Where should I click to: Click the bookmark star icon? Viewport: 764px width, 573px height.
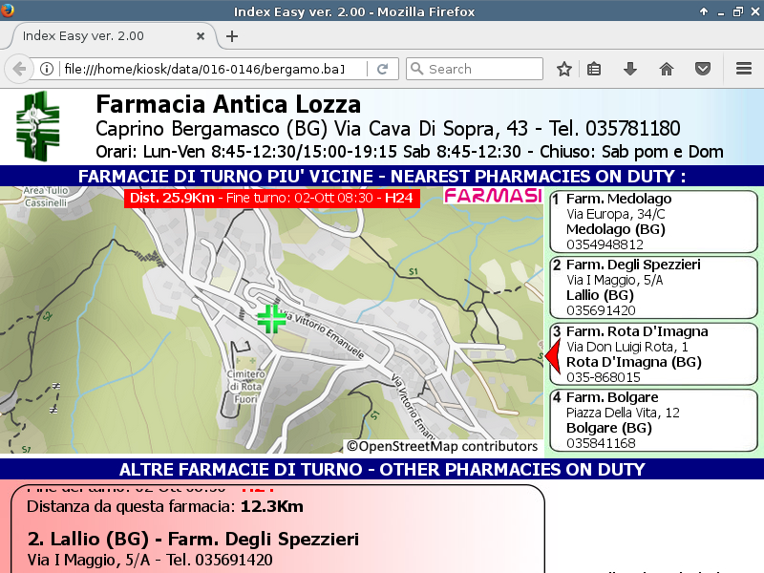pos(564,69)
